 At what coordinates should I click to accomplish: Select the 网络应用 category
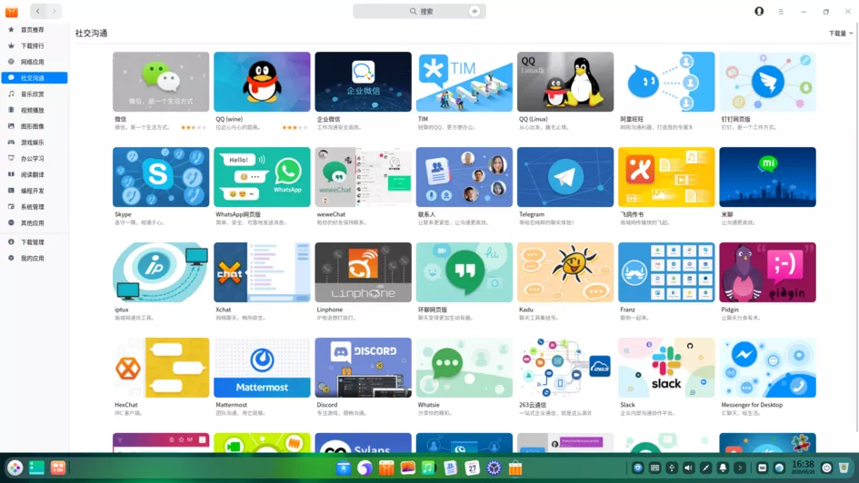coord(32,62)
